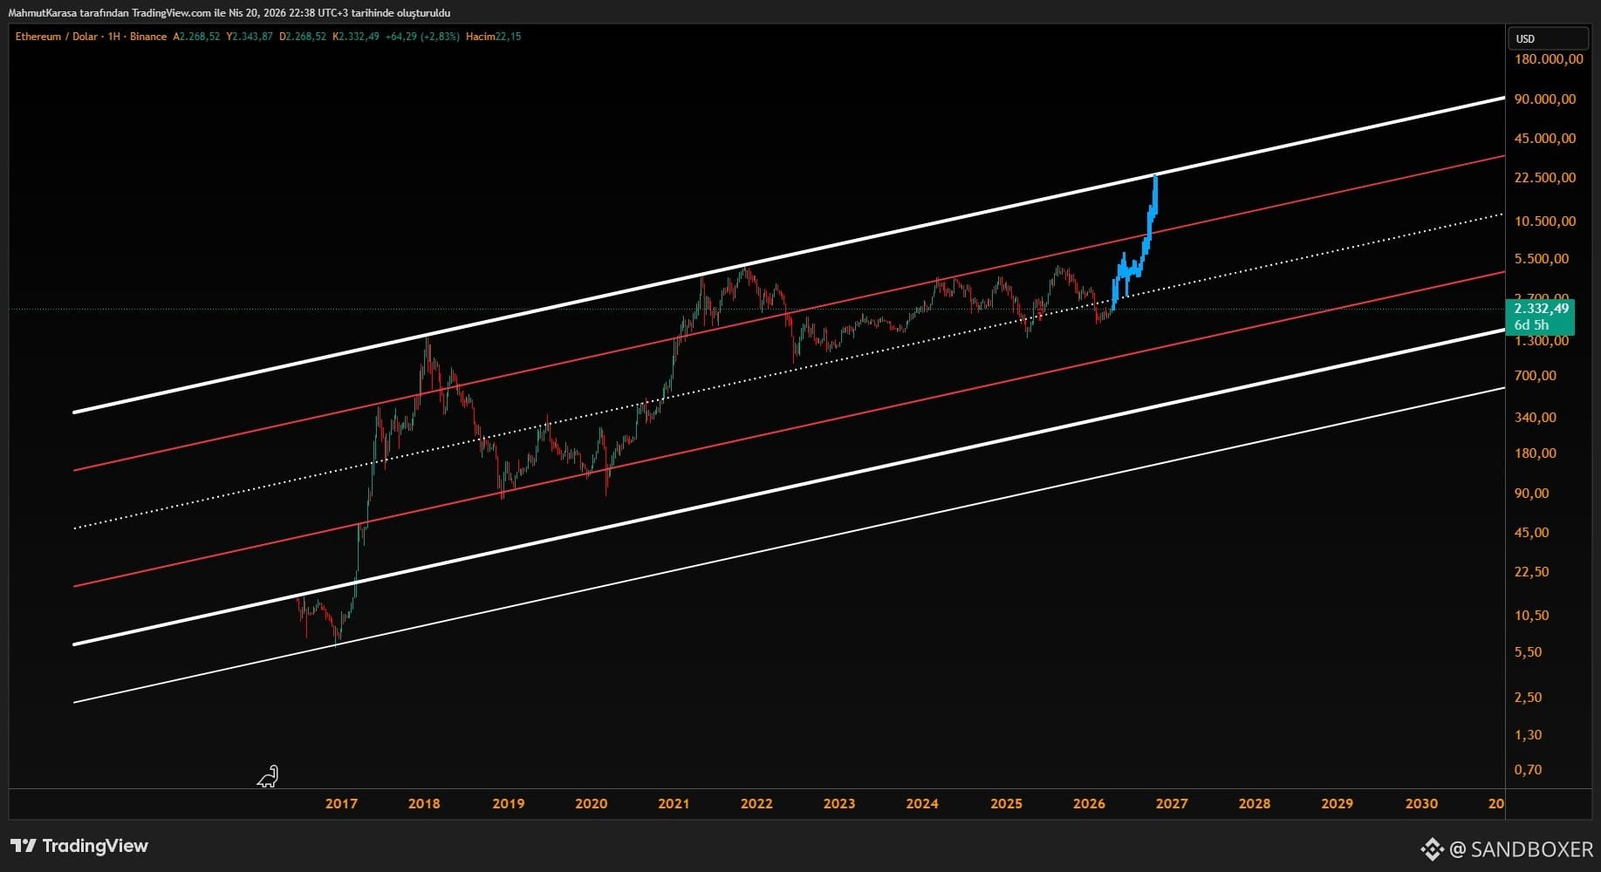Click the 22.500,00 price axis label

[x=1545, y=177]
